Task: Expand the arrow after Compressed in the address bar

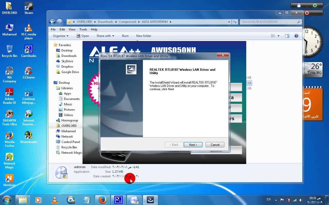Action: tap(139, 22)
